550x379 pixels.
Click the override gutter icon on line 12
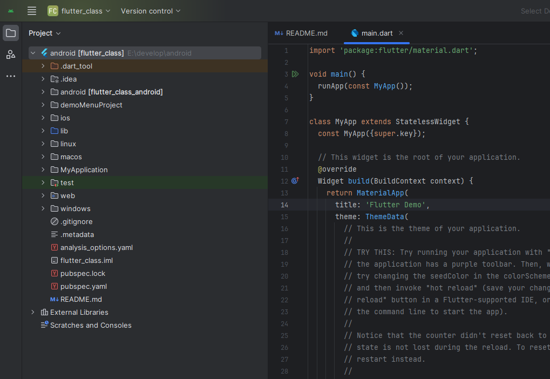(x=295, y=181)
